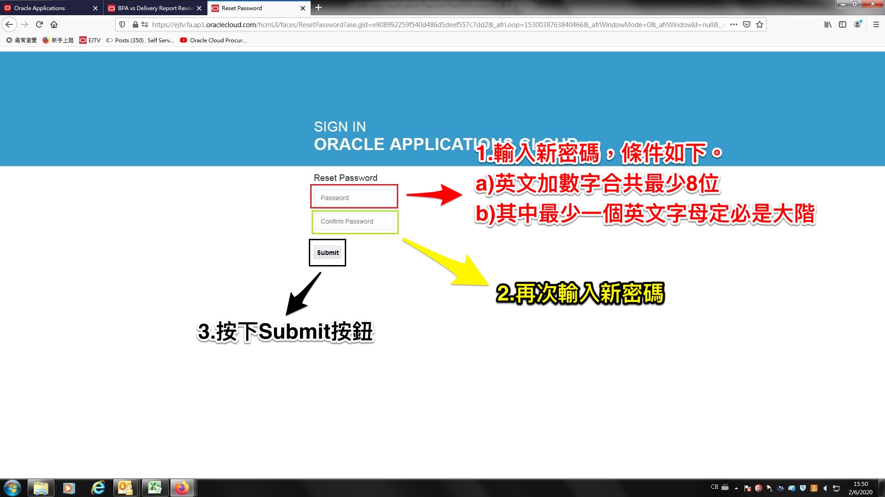Open Internet Explorer from taskbar
The width and height of the screenshot is (885, 497).
point(98,488)
